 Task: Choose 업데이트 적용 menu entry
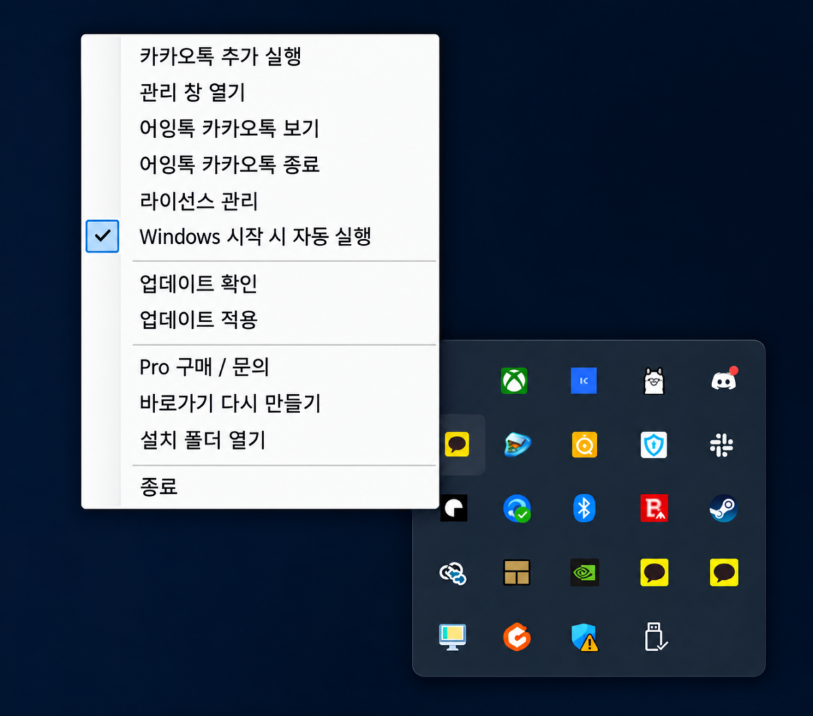tap(260, 319)
